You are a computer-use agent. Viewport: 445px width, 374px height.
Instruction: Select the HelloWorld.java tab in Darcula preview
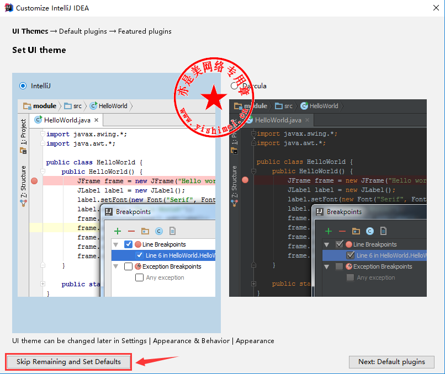(x=277, y=120)
